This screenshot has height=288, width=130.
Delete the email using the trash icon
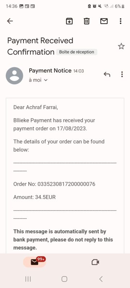(x=87, y=21)
